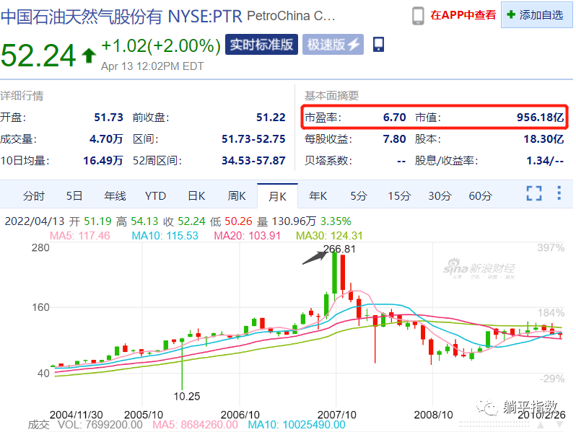Click the MA30: 124.31 indicator label

coord(329,236)
